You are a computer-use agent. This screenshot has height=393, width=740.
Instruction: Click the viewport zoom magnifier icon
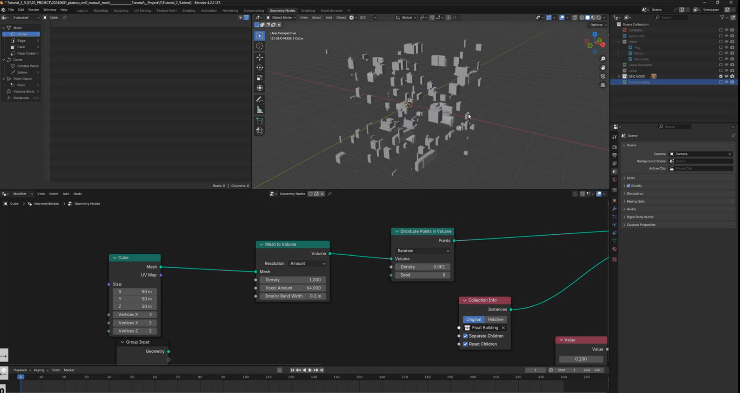pyautogui.click(x=603, y=59)
